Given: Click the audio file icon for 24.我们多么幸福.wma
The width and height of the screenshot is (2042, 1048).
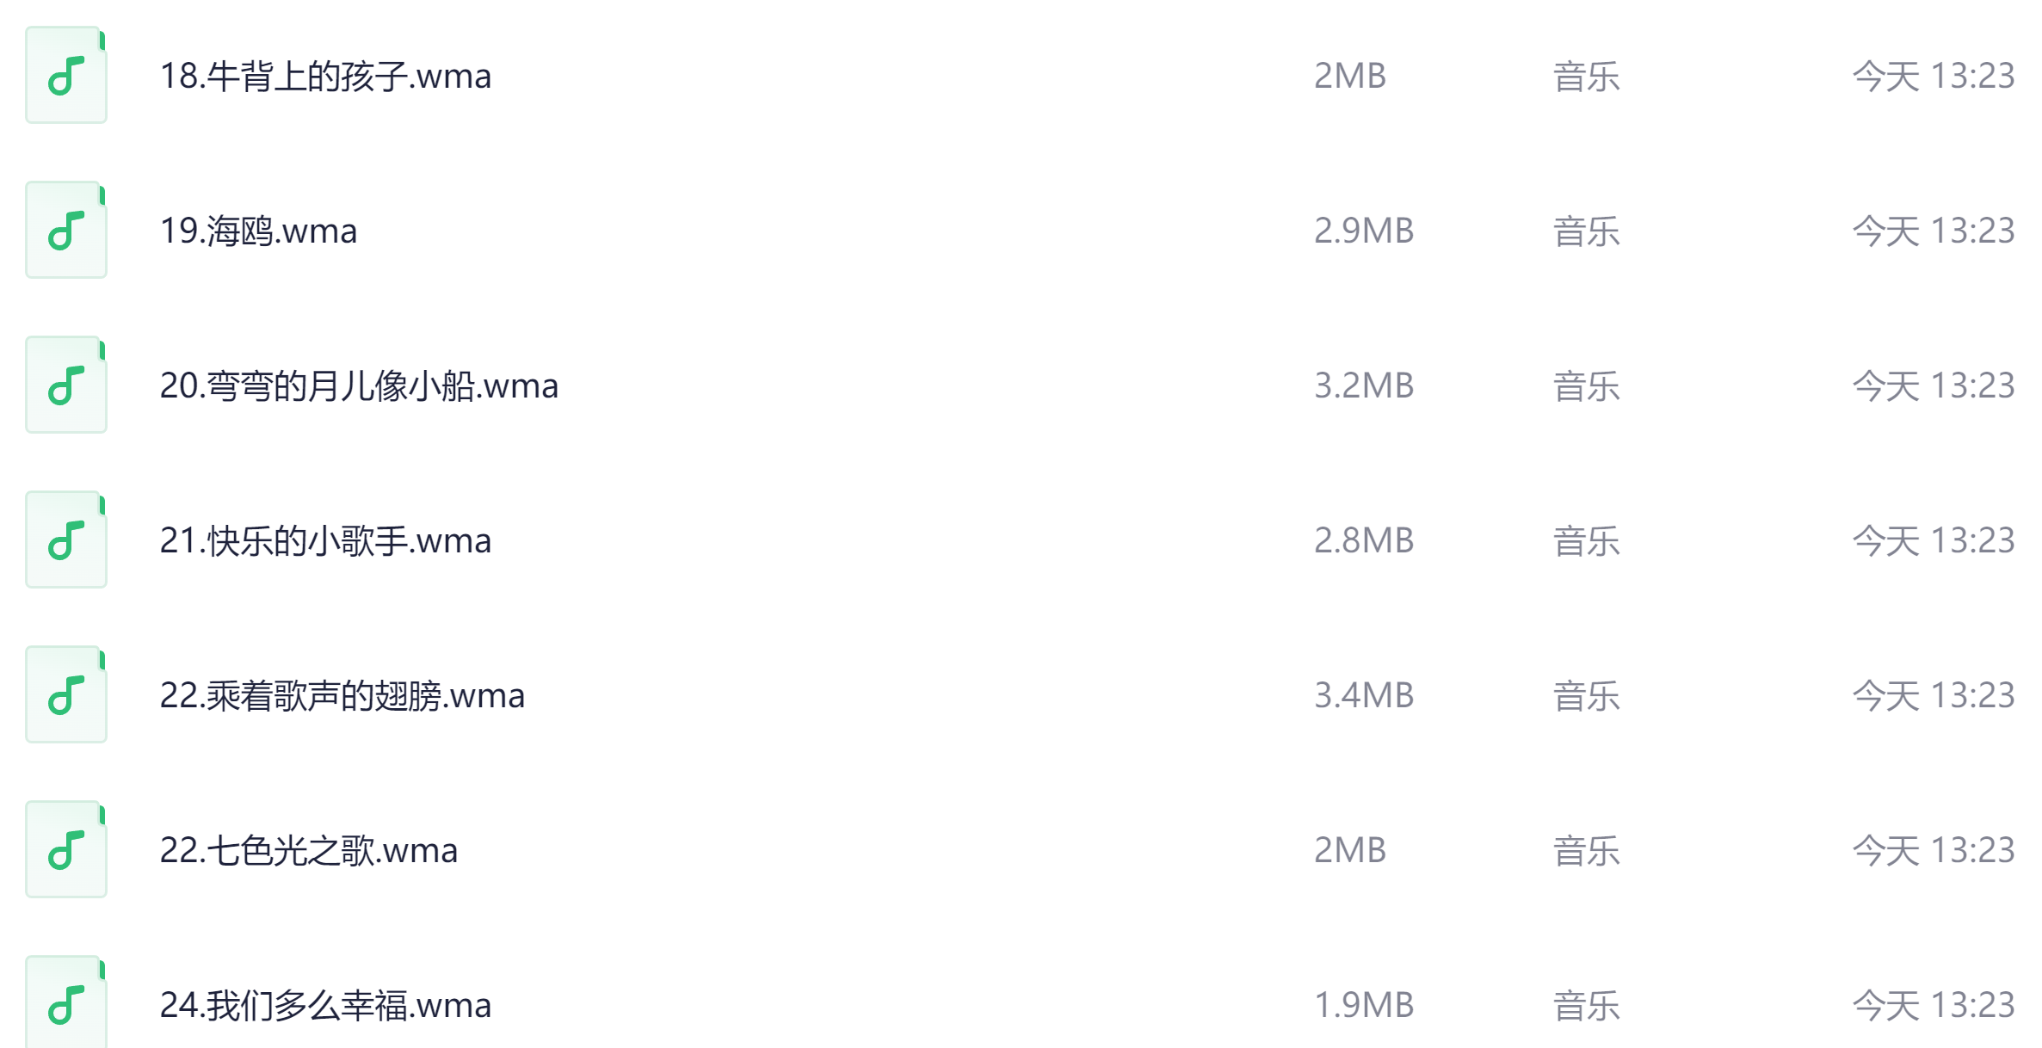Looking at the screenshot, I should click(66, 1003).
